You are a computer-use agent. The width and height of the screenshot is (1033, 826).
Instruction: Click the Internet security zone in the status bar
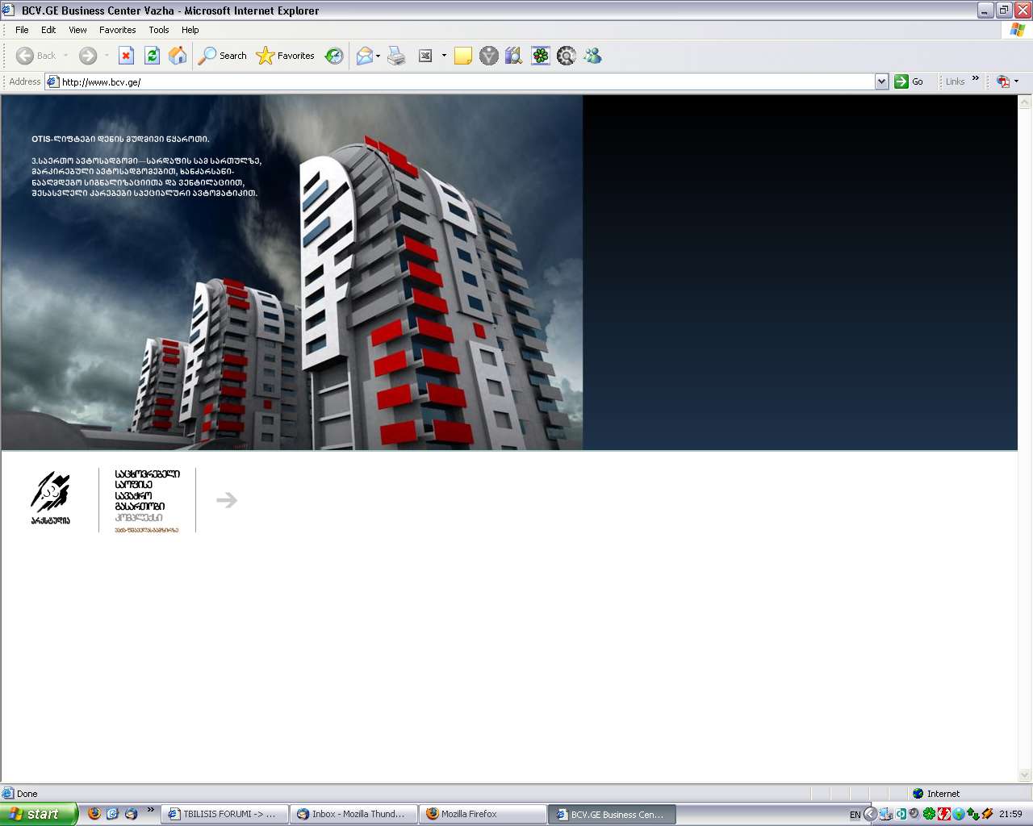click(936, 794)
